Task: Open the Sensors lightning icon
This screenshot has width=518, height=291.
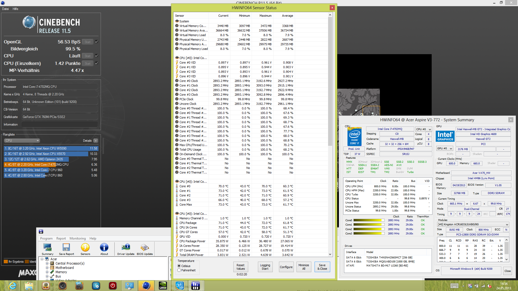Action: click(85, 249)
